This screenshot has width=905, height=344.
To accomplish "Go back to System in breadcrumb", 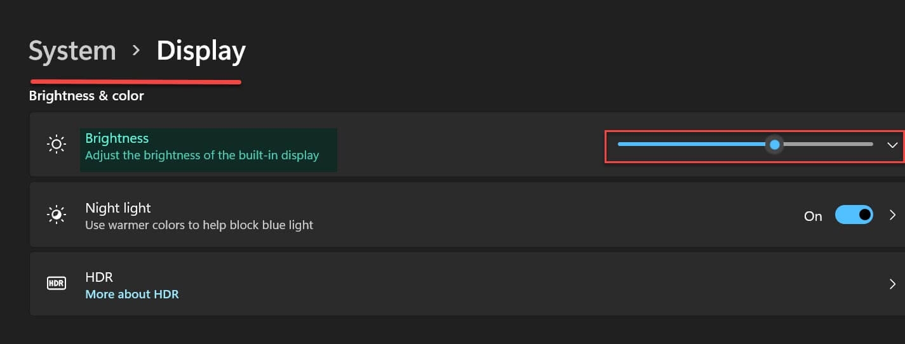I will coord(72,51).
